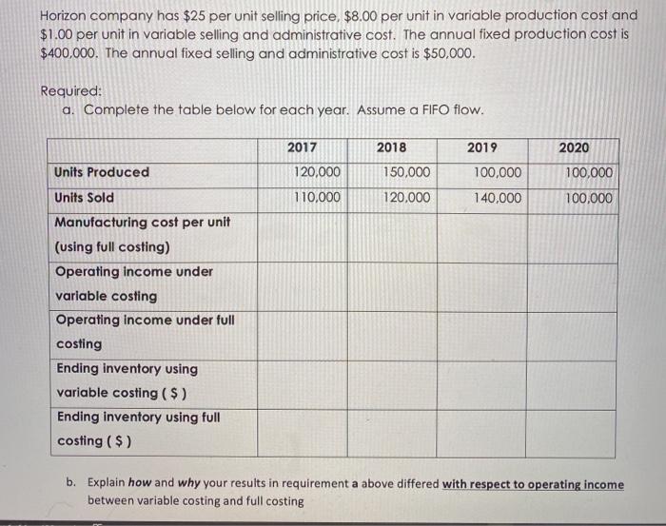Screen dimensions: 666x526
Task: Click the underlined 'with respect to operating income' text
Action: pyautogui.click(x=533, y=484)
